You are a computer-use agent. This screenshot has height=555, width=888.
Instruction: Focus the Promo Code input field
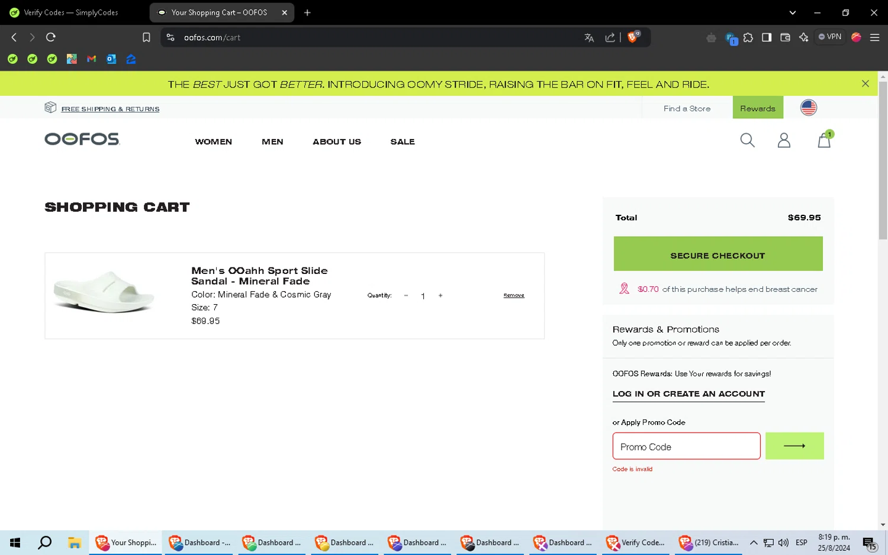click(x=686, y=446)
